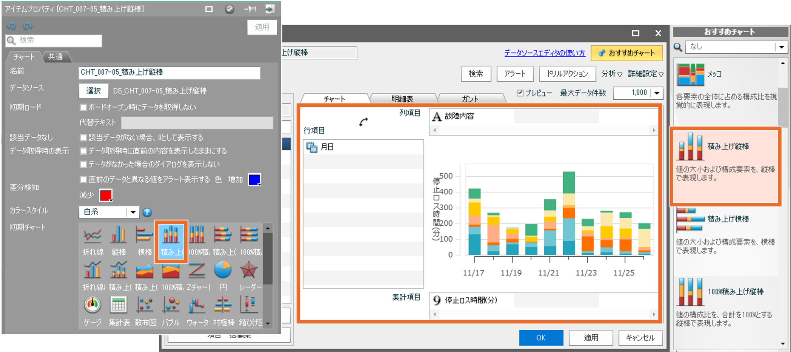Select the 散布図 scatter chart type
The image size is (791, 352).
[145, 311]
